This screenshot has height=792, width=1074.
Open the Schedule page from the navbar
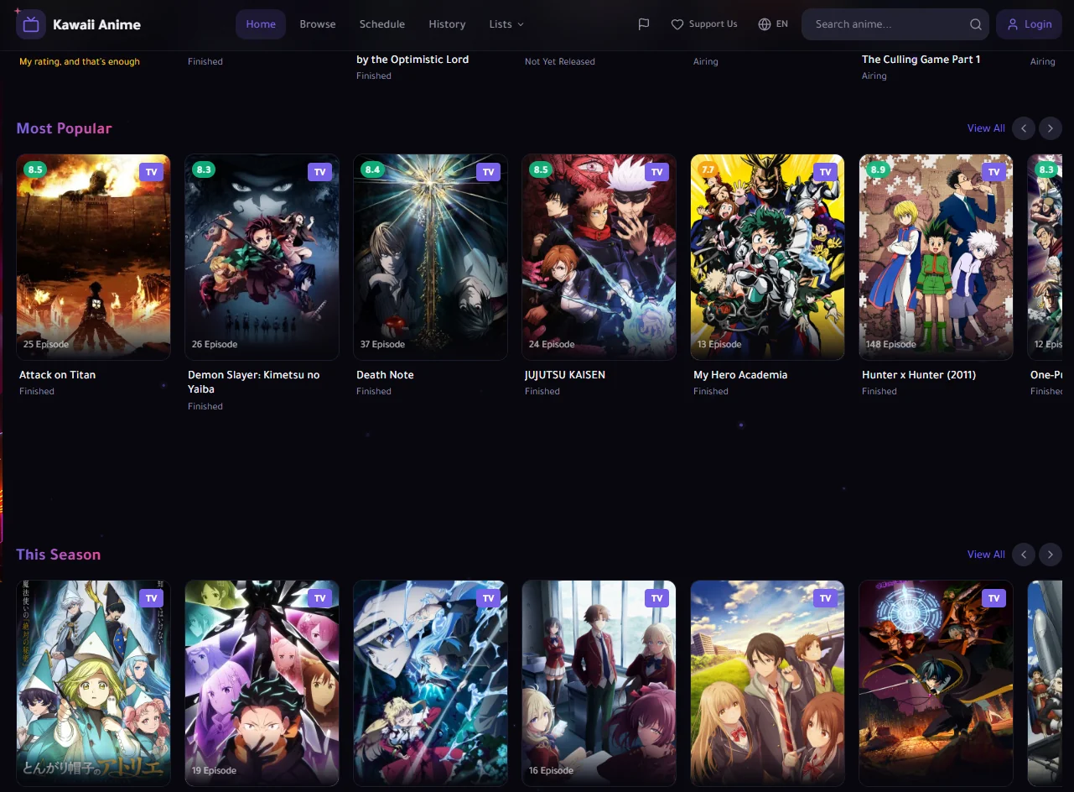[381, 23]
